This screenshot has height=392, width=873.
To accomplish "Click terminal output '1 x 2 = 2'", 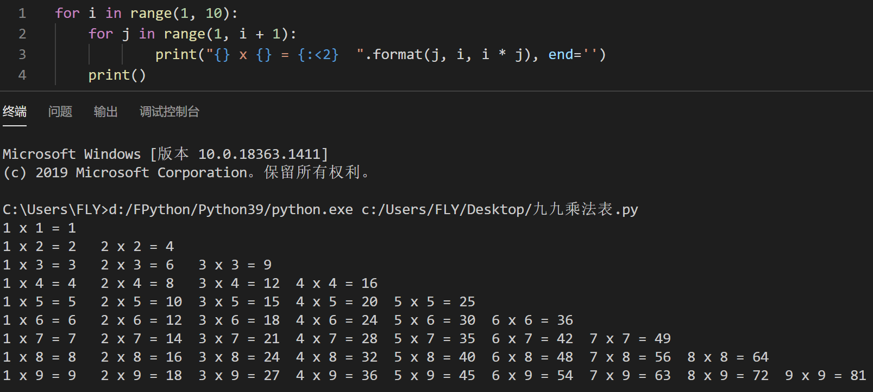I will click(x=40, y=246).
